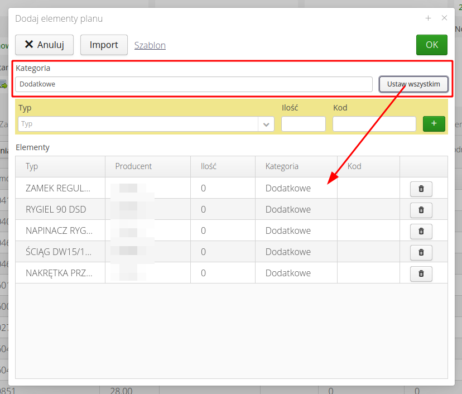The width and height of the screenshot is (462, 394).
Task: Click the plus icon in dialog title bar
Action: pyautogui.click(x=428, y=18)
